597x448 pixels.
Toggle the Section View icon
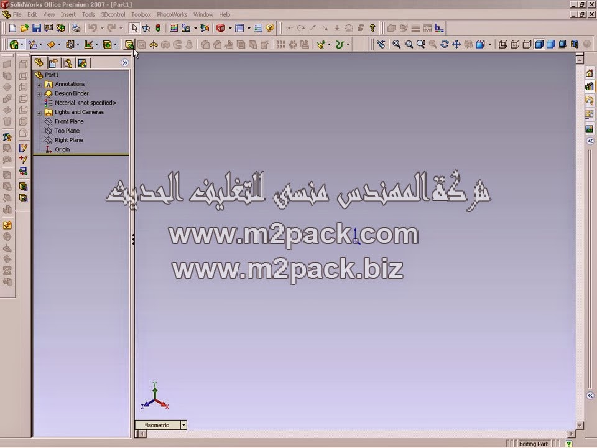(575, 44)
